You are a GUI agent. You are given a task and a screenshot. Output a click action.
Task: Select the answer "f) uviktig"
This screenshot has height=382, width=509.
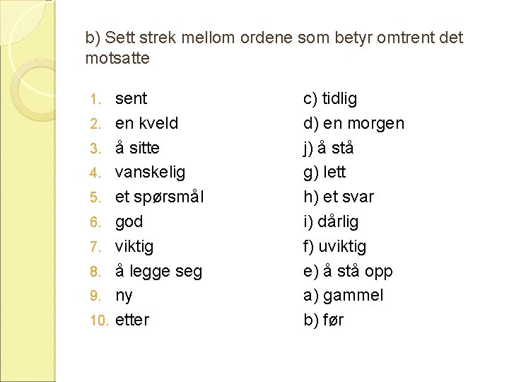(334, 247)
